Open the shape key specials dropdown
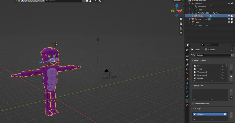235x123 pixels. tap(231, 97)
